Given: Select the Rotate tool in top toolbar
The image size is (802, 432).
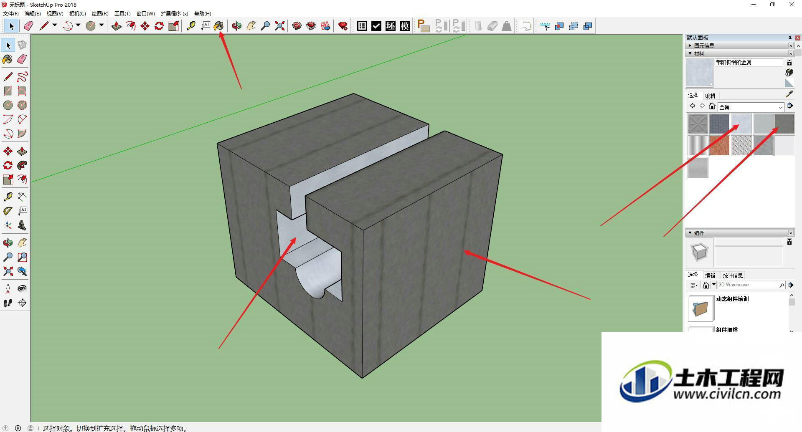Looking at the screenshot, I should (x=159, y=26).
